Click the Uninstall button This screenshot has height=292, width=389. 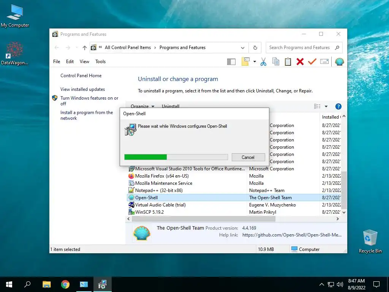171,106
